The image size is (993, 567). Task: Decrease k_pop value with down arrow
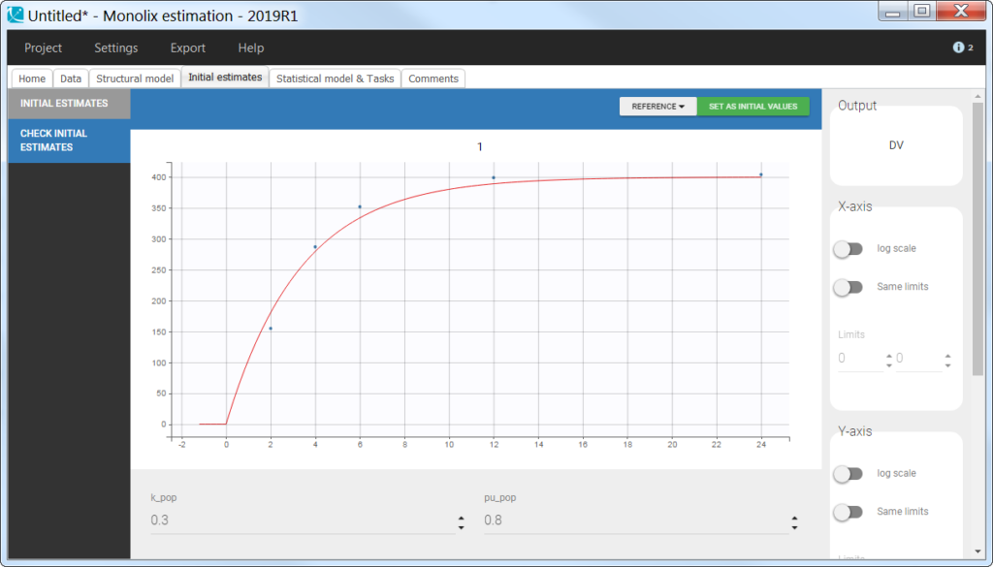click(461, 527)
